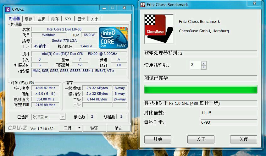266x156 pixels.
Task: Switch to the 内存 tab
Action: pos(55,19)
